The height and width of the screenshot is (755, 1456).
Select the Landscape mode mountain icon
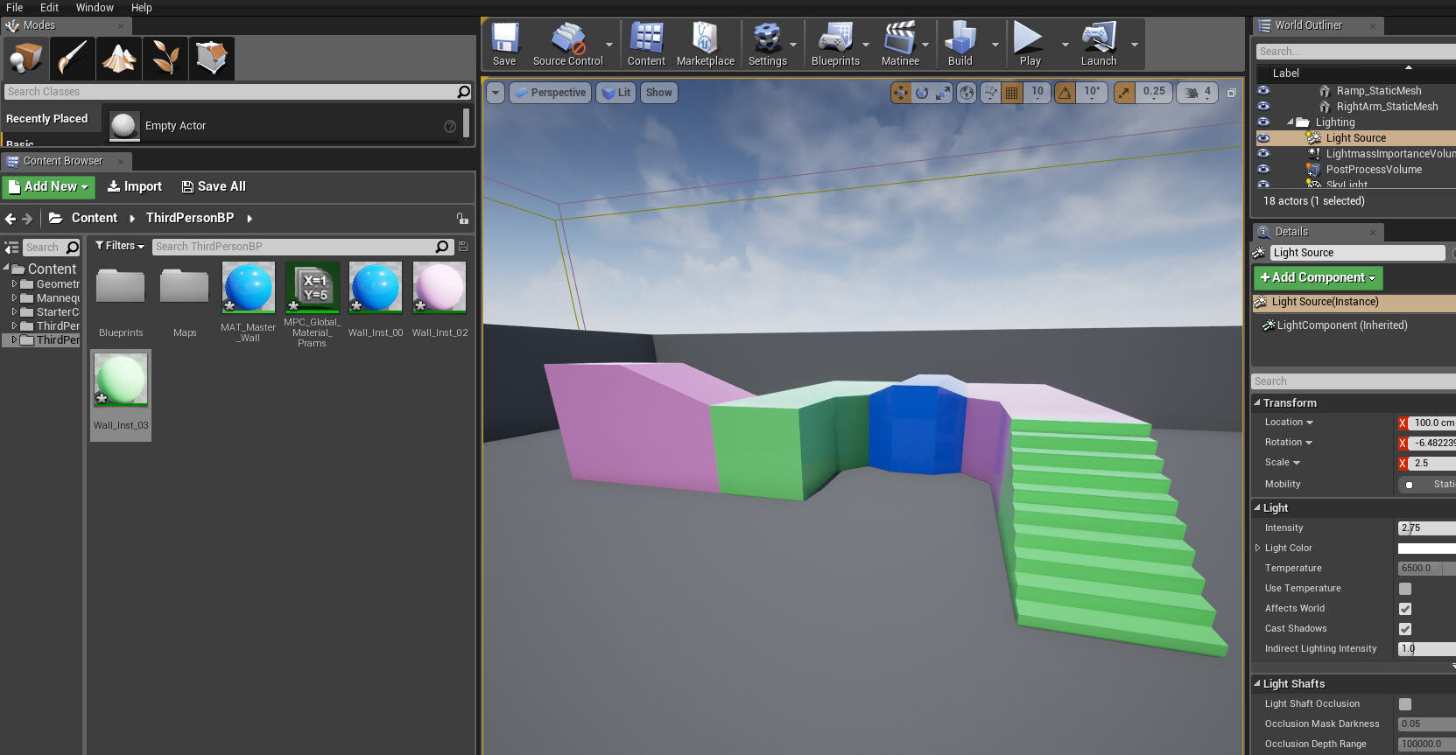pos(119,59)
